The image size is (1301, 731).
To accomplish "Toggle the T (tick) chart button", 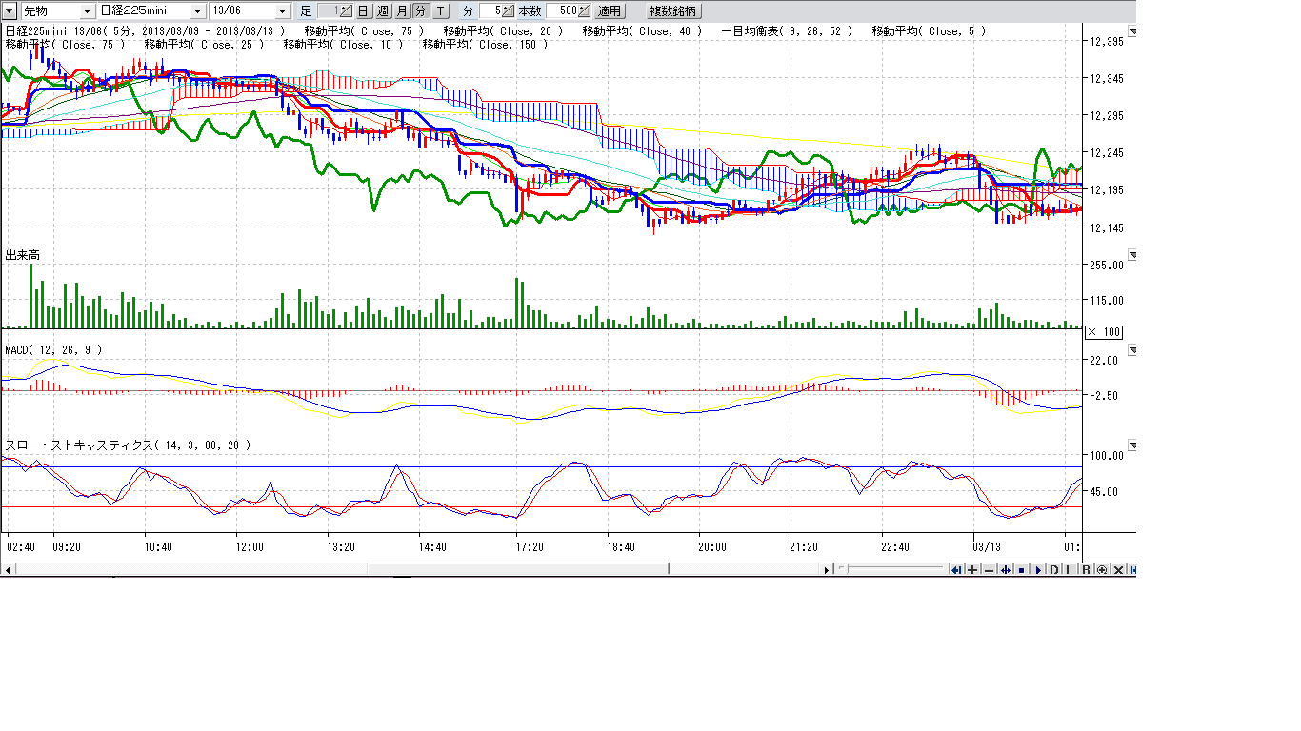I will click(x=441, y=11).
